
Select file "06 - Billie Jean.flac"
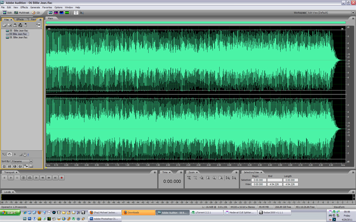(x=17, y=30)
